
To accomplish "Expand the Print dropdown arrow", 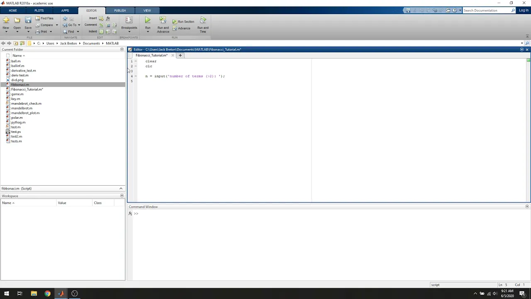I will 51,32.
